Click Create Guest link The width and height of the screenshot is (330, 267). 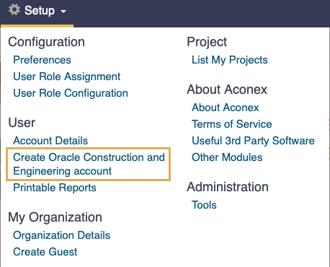click(45, 252)
